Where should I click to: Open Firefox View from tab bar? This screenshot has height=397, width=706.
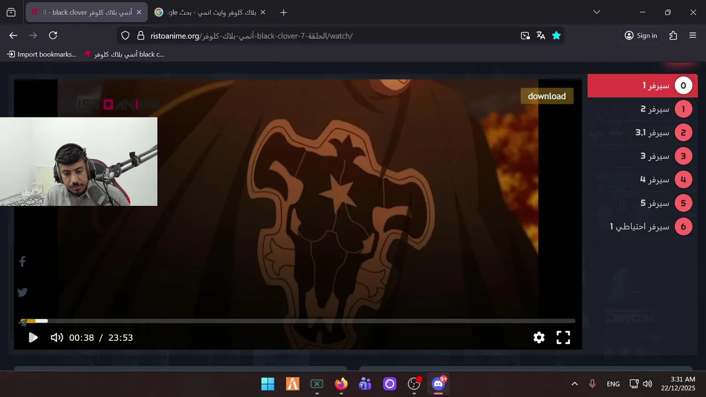point(11,12)
